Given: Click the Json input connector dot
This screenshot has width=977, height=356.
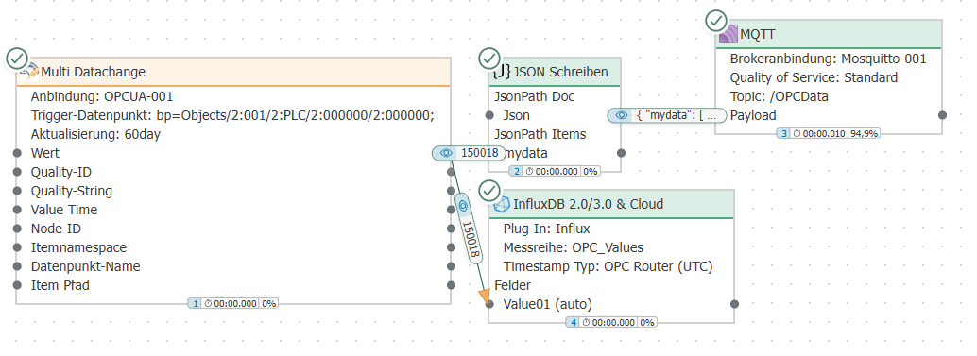Looking at the screenshot, I should tap(489, 115).
